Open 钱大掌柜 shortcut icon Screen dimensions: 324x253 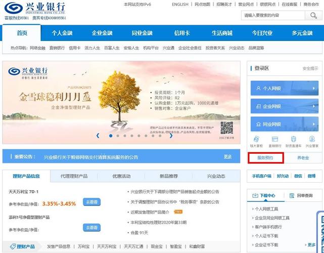click(256, 139)
